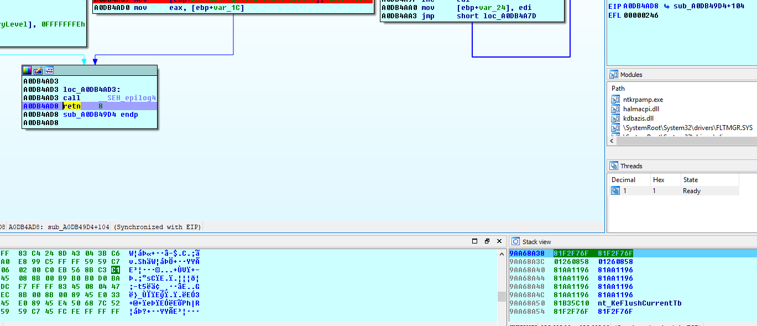Sort threads by Decimal column
This screenshot has width=757, height=326.
point(623,180)
